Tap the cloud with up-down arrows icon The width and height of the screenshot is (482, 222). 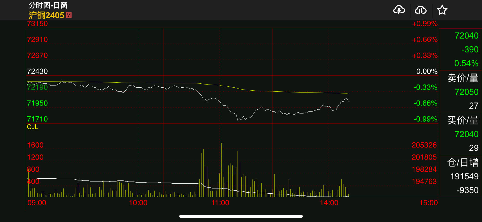420,10
